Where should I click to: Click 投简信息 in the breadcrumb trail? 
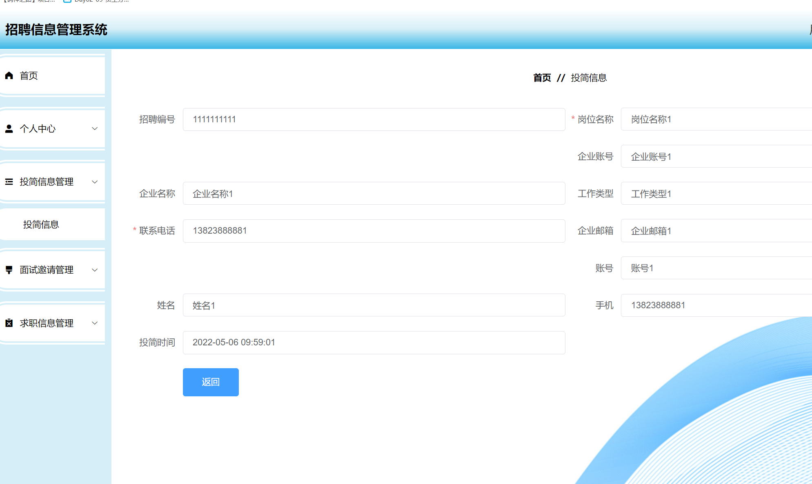589,77
